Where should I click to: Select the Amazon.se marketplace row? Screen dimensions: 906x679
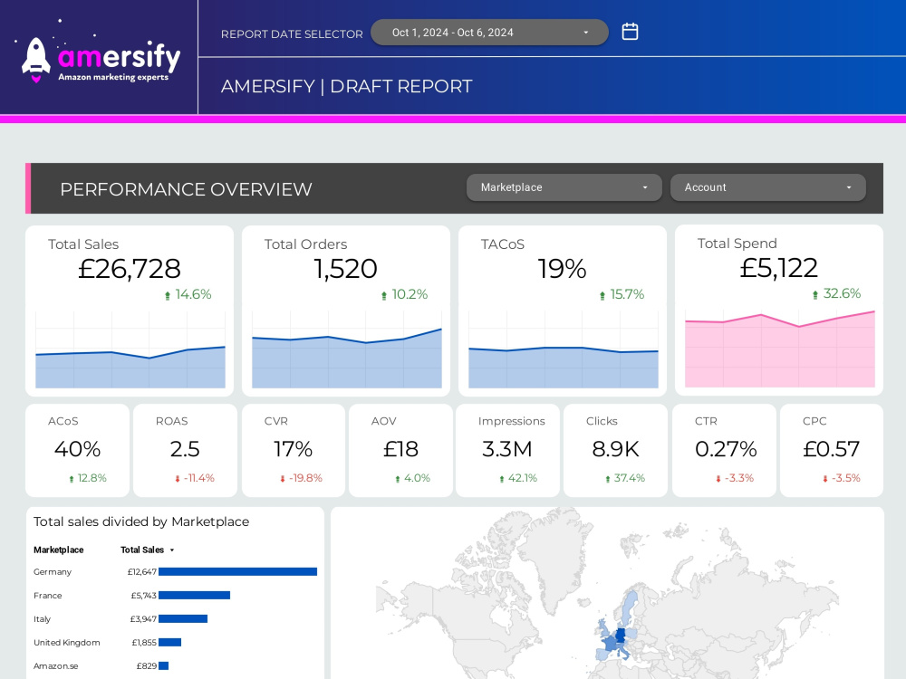(x=175, y=665)
